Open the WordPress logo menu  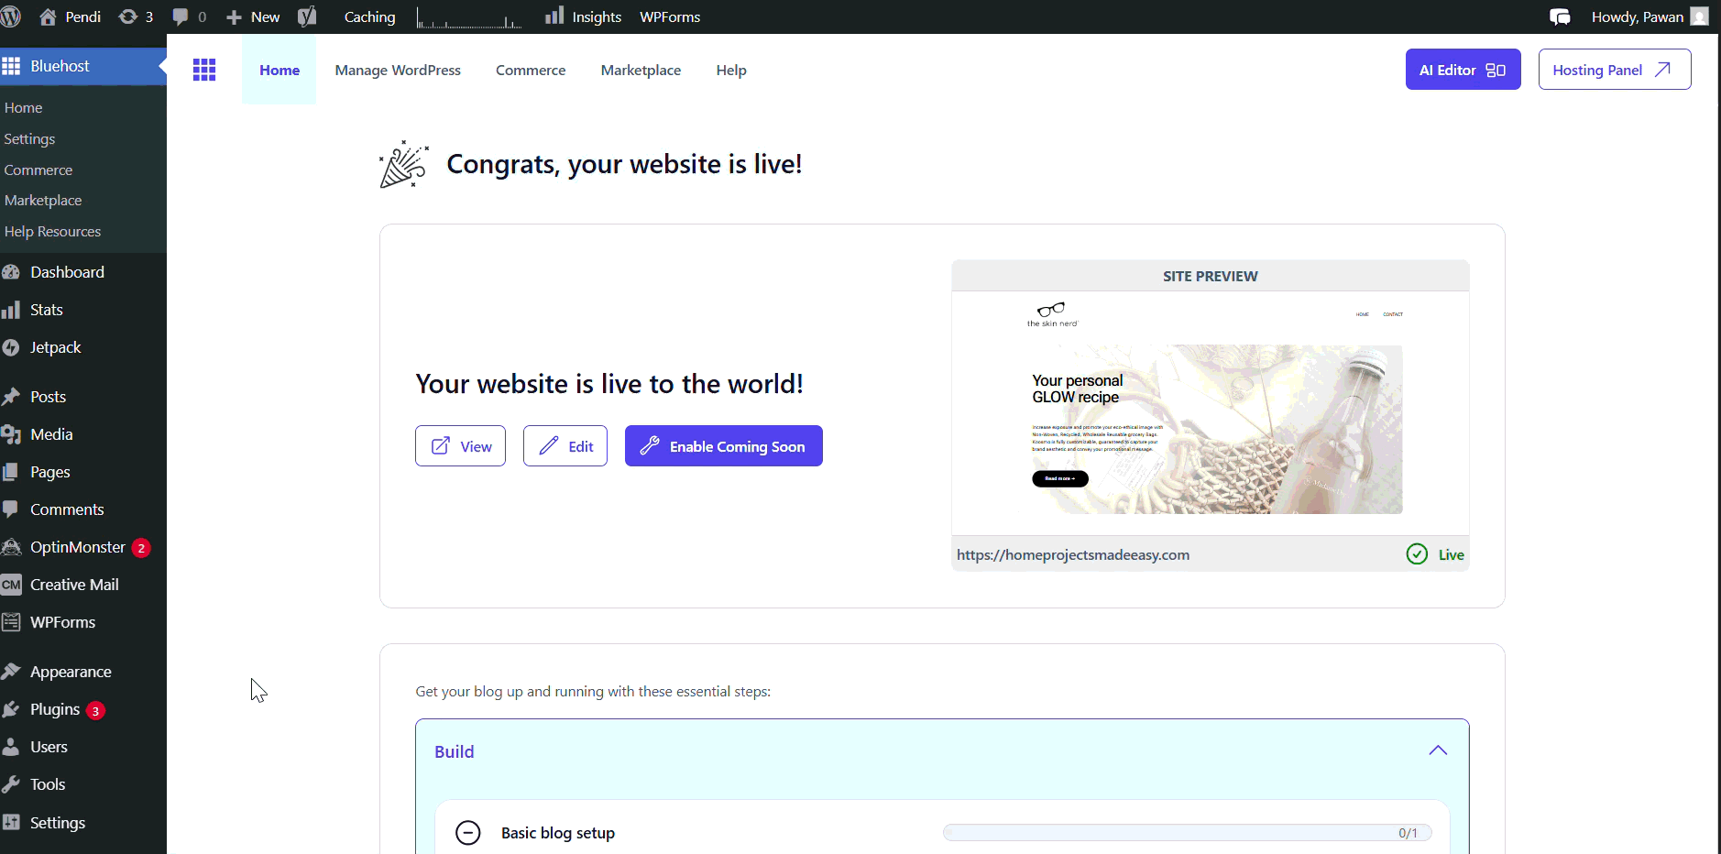(x=11, y=16)
